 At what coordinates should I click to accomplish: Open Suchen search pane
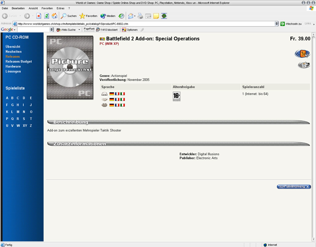click(x=69, y=16)
